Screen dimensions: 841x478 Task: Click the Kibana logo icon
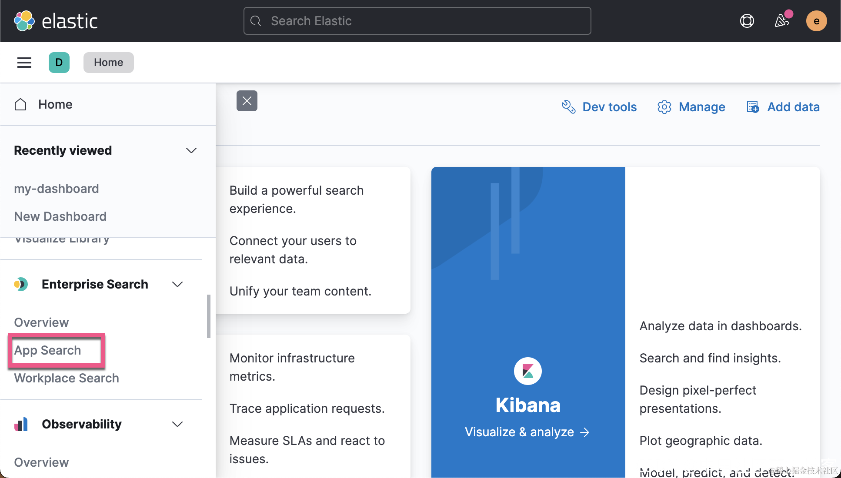(527, 371)
